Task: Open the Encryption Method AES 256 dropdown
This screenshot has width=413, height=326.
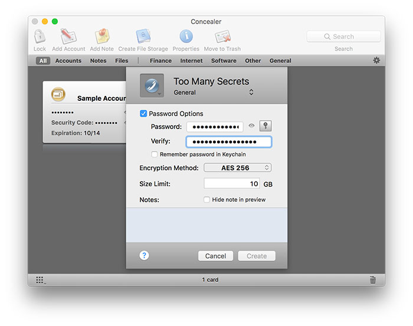Action: [237, 168]
